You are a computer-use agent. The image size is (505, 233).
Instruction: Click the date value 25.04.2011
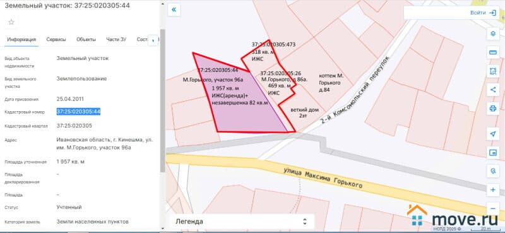[70, 99]
